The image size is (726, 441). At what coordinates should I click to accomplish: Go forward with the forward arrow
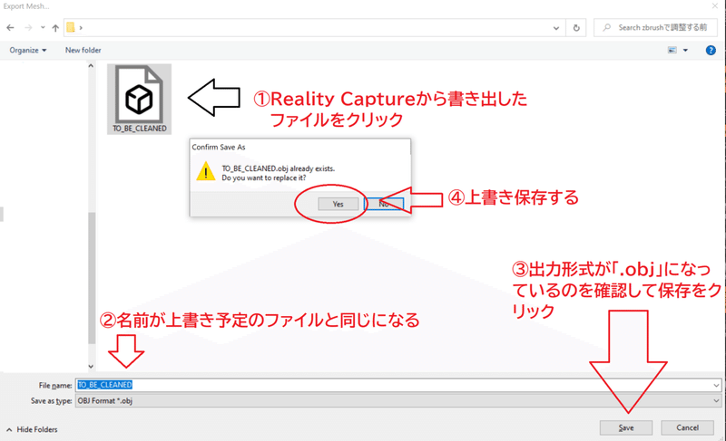pos(28,28)
